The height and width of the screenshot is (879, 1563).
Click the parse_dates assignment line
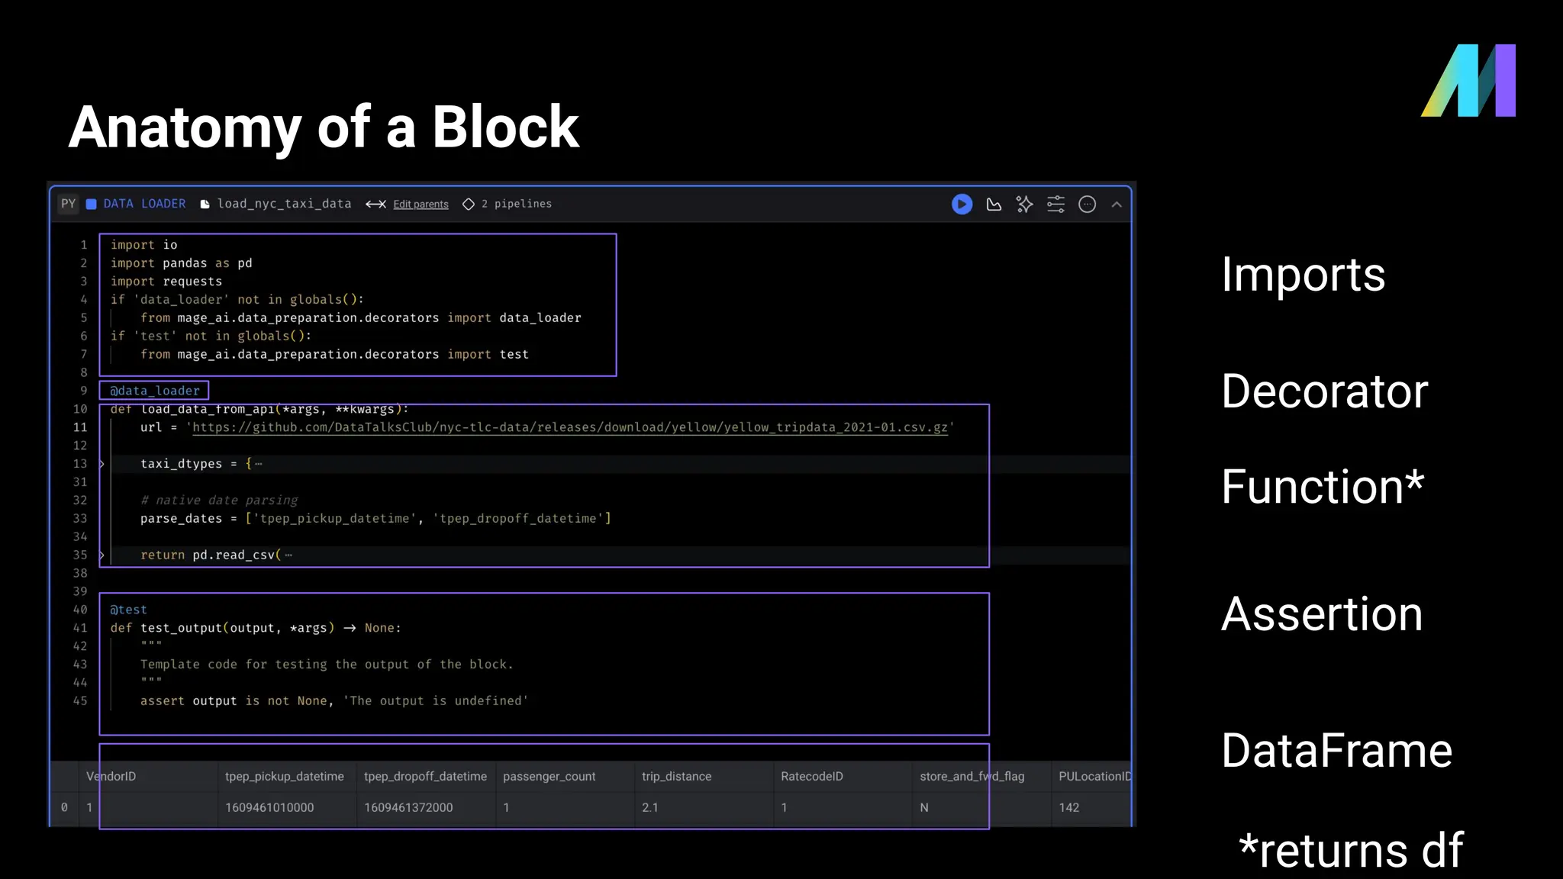click(375, 519)
